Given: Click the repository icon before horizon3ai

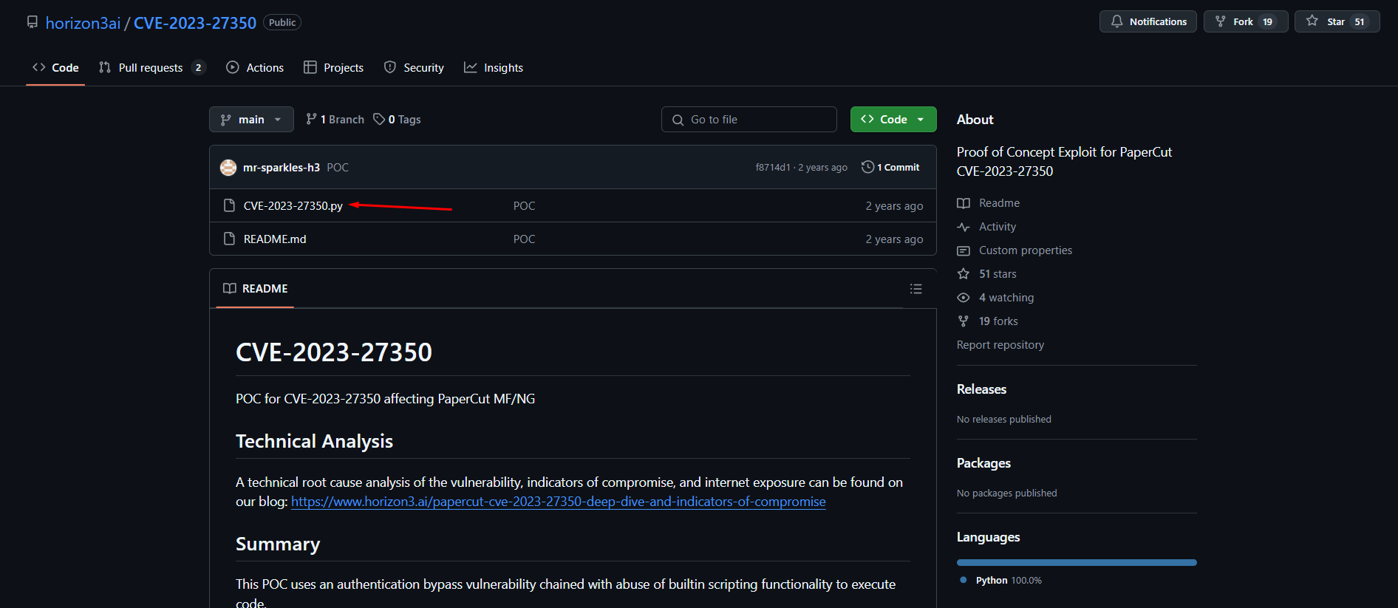Looking at the screenshot, I should tap(33, 22).
